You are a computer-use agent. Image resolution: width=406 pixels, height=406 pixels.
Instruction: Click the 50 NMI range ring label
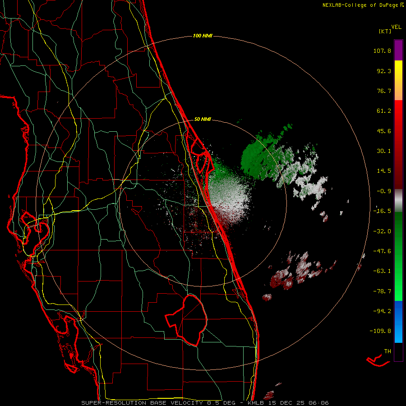coord(203,120)
